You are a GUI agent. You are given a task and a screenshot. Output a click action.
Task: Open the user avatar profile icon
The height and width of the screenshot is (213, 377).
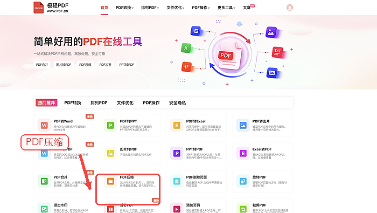tap(290, 8)
